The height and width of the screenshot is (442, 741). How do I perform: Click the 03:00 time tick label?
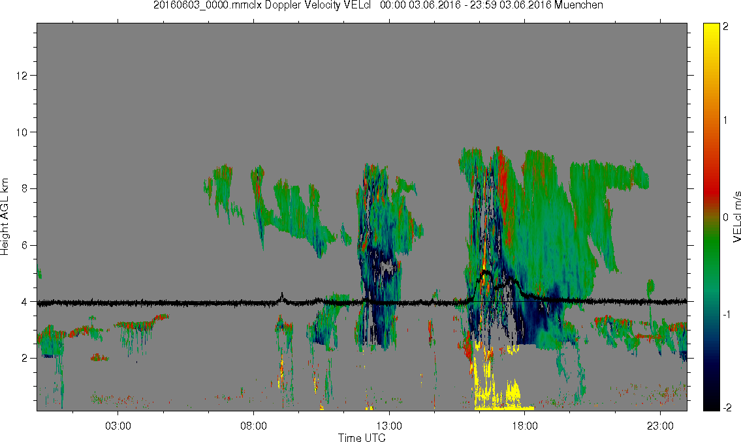[118, 426]
